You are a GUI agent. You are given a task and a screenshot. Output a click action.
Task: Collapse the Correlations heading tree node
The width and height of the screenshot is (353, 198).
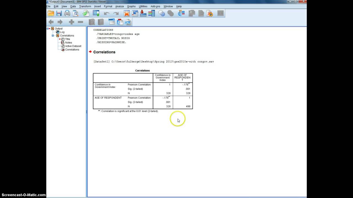[x=53, y=35]
